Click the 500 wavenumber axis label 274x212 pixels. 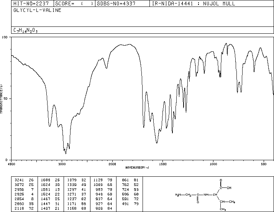pyautogui.click(x=264, y=164)
